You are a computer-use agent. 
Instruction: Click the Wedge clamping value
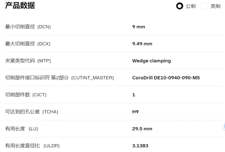152,61
